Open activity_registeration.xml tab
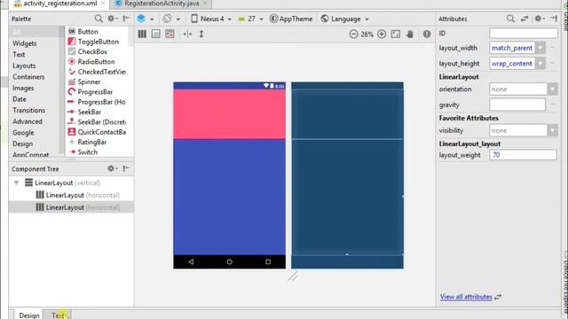The image size is (568, 319). click(60, 4)
